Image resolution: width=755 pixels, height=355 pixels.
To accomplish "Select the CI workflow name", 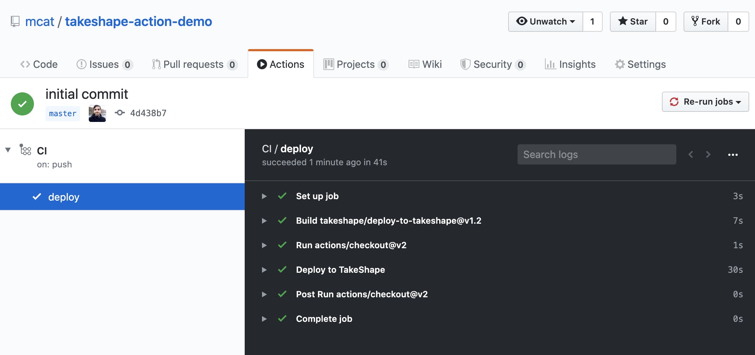I will pyautogui.click(x=42, y=151).
